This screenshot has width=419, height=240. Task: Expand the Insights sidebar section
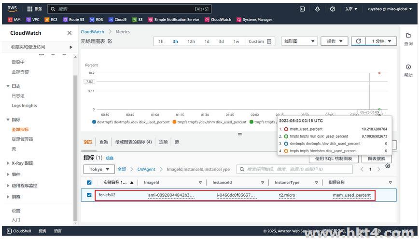(8, 197)
